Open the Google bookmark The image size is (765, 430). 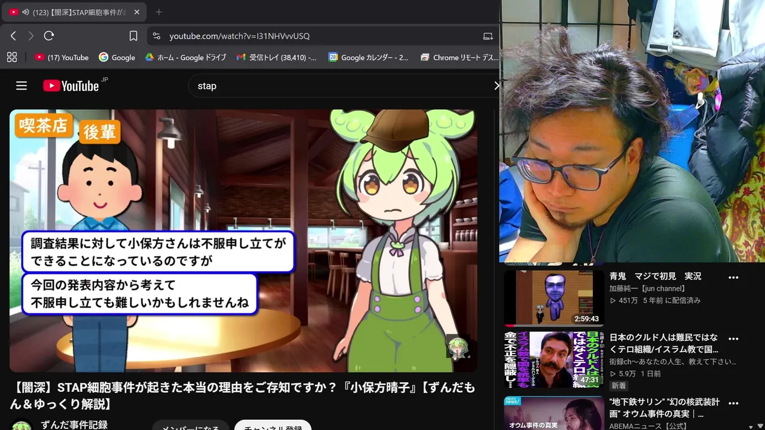pyautogui.click(x=117, y=57)
